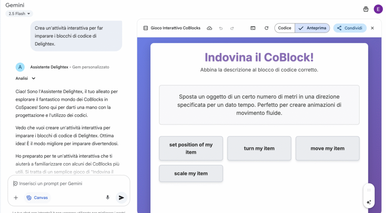Open the 2.5 Flash model dropdown
The width and height of the screenshot is (386, 213).
click(19, 14)
